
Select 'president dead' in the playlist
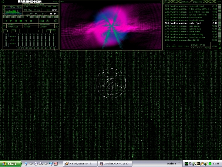click(189, 6)
